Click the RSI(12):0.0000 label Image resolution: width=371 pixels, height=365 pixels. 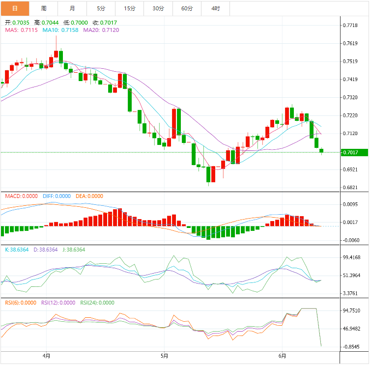pos(58,303)
